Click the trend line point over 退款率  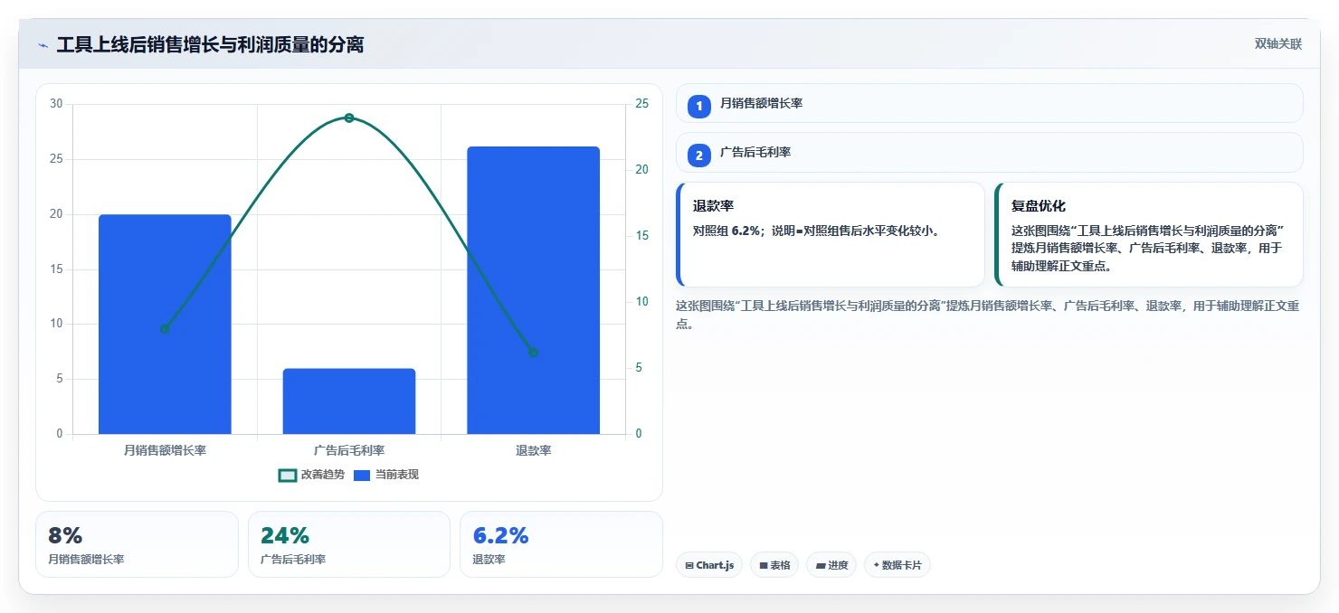(x=533, y=353)
